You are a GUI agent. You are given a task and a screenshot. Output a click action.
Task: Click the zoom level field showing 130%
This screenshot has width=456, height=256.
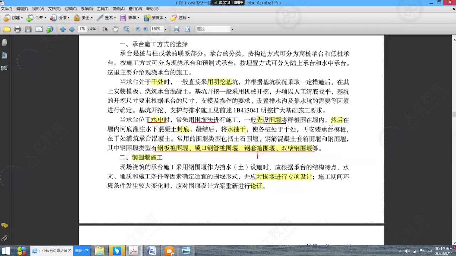(156, 29)
